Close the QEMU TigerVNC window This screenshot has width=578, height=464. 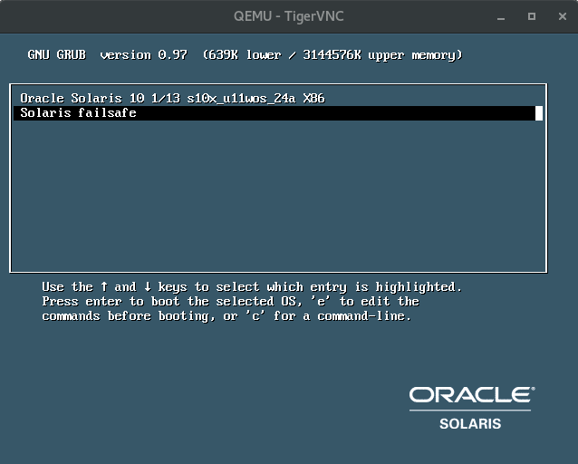[x=563, y=16]
